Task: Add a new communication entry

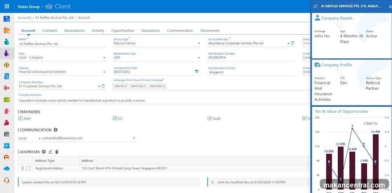Action: click(56, 130)
